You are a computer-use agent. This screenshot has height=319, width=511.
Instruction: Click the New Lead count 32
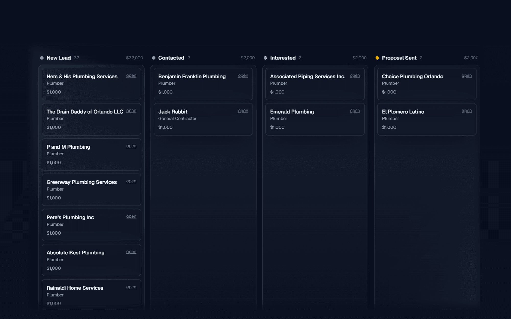(76, 58)
